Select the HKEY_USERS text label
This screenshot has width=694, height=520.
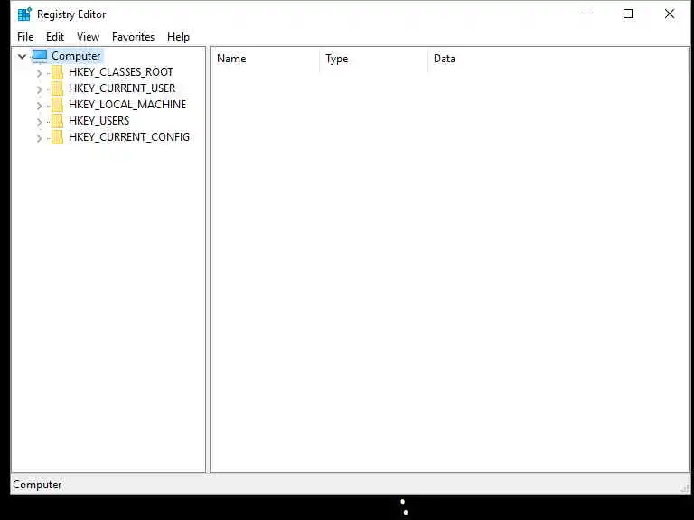coord(99,121)
